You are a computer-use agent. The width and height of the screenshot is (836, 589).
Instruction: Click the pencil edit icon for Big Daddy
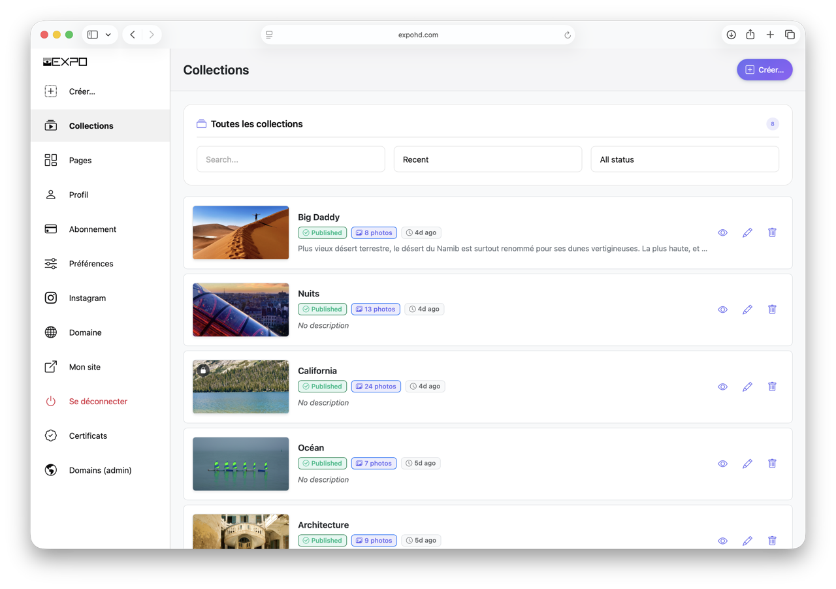pos(747,232)
